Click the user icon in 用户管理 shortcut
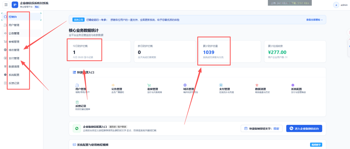 77,85
